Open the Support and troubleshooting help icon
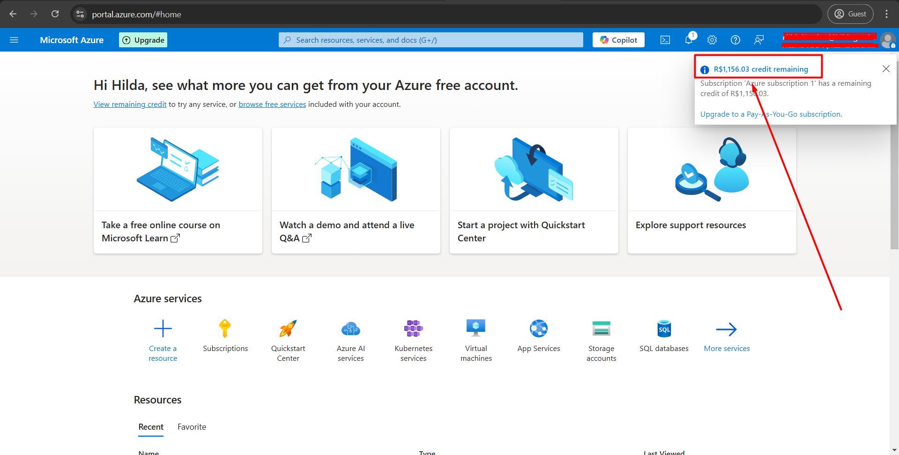The height and width of the screenshot is (455, 899). pyautogui.click(x=736, y=40)
